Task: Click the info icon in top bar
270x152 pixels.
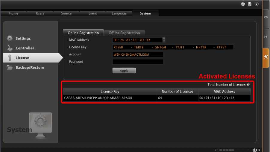Action: [257, 4]
